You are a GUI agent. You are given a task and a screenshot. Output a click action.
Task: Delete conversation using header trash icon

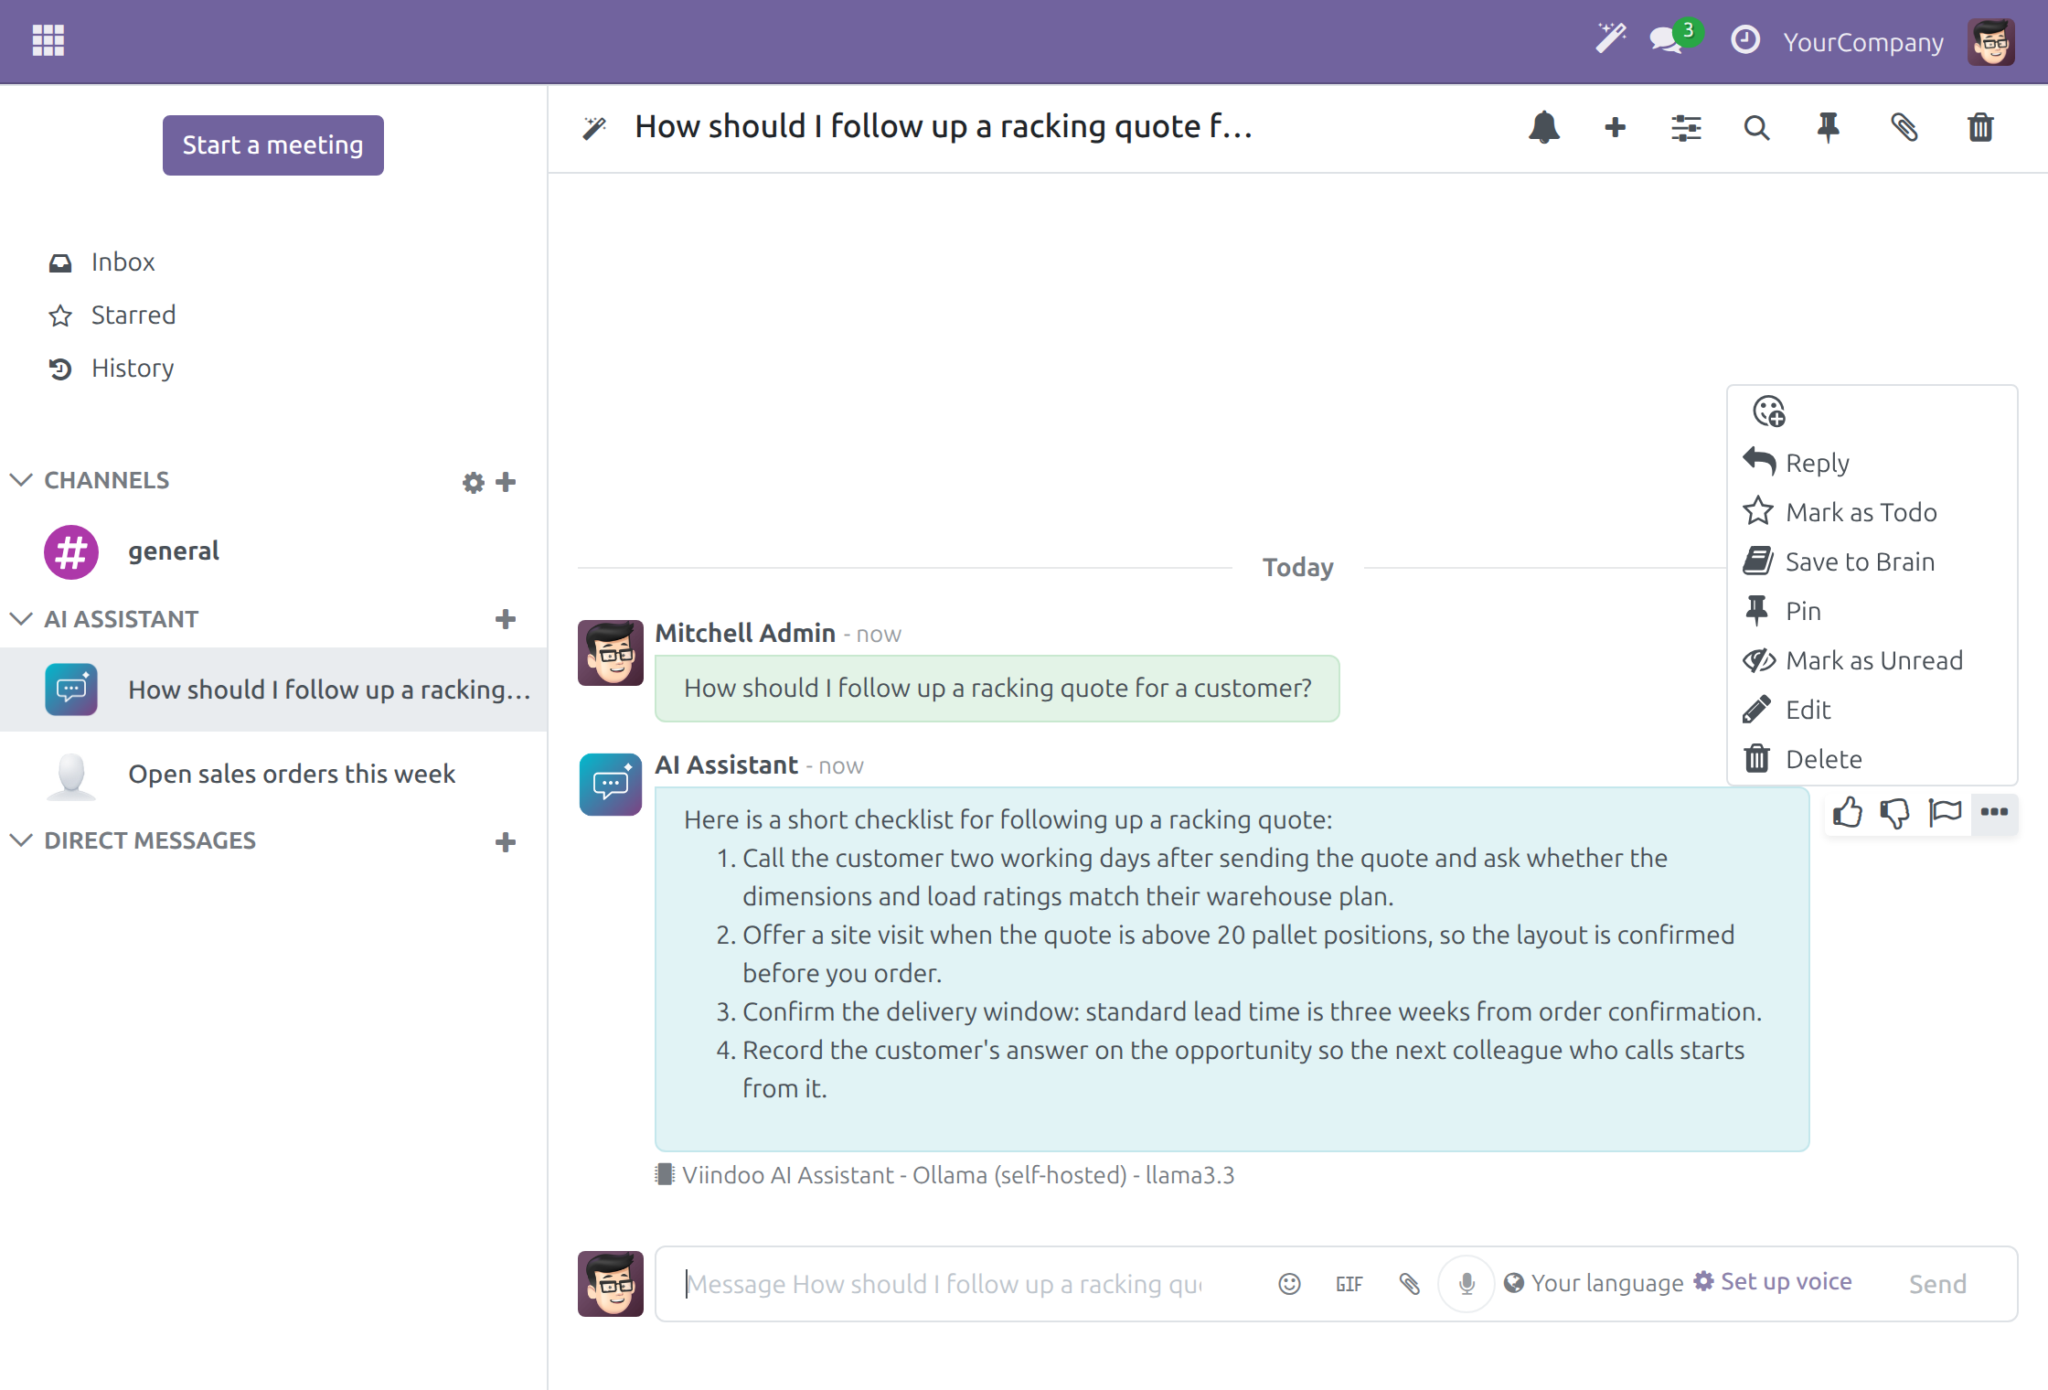[x=1980, y=127]
